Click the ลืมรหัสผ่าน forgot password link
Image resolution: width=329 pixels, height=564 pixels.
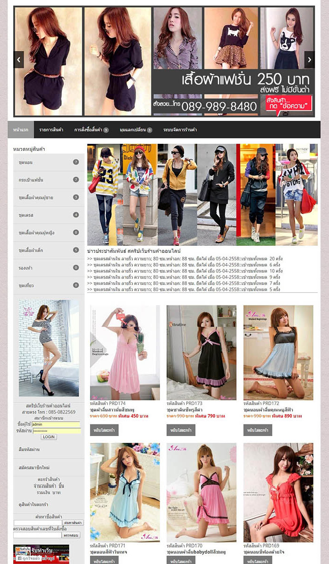[29, 449]
